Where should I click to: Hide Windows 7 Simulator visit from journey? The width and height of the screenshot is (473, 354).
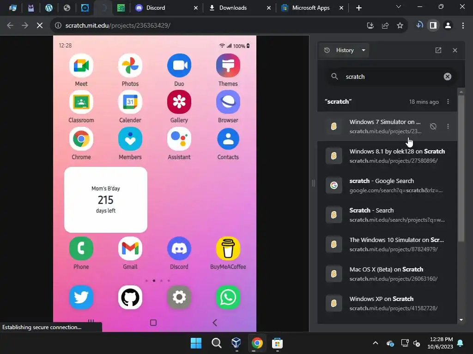[433, 126]
